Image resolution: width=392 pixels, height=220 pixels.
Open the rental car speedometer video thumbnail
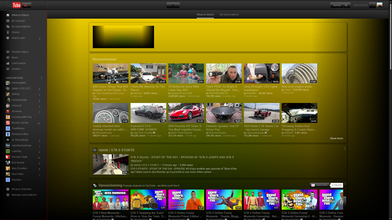[110, 113]
